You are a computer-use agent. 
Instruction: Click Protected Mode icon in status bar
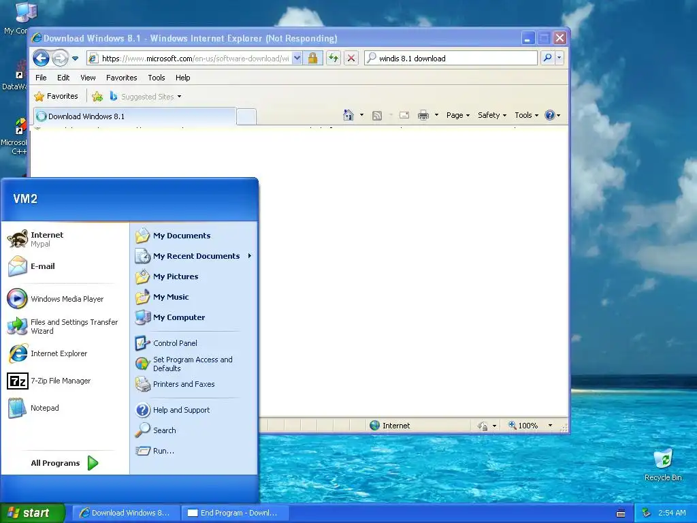[x=483, y=426]
